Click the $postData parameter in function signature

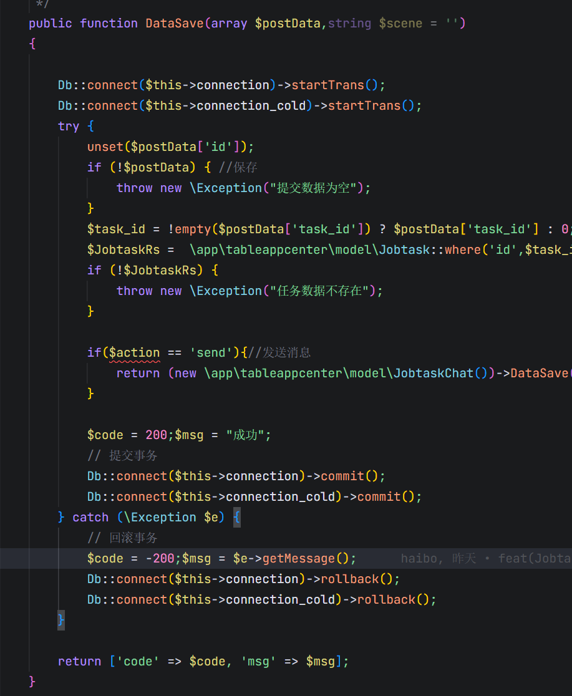point(288,23)
